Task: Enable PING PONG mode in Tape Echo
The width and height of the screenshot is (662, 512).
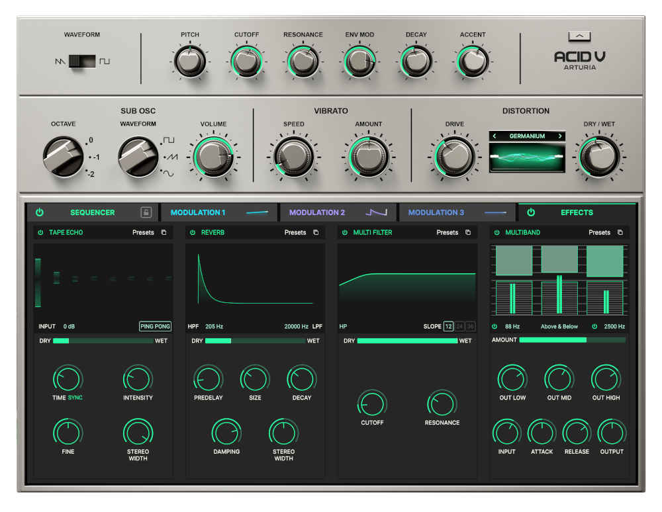Action: pos(155,326)
